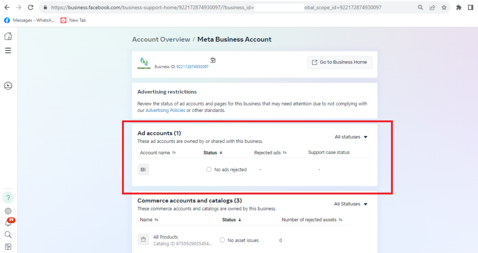Click the business logo thumbnail
Viewport: 478px width, 253px height.
144,63
